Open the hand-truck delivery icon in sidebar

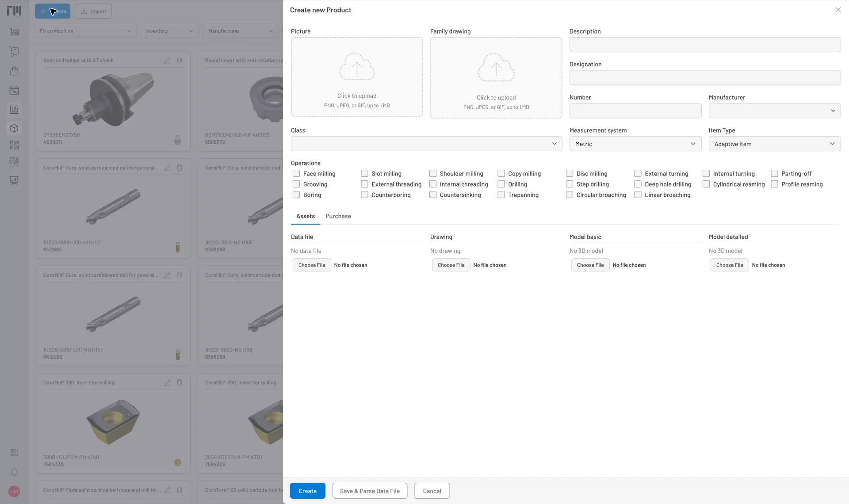(x=14, y=51)
